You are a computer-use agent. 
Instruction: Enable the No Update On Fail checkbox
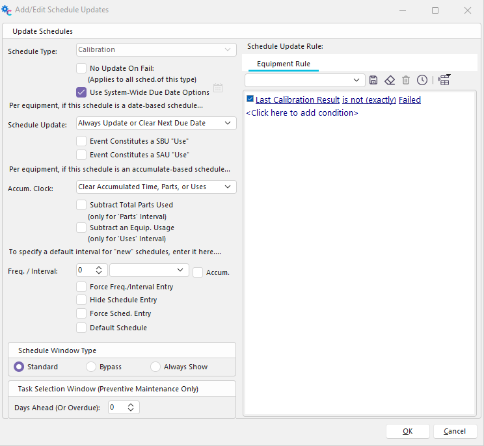[x=81, y=68]
